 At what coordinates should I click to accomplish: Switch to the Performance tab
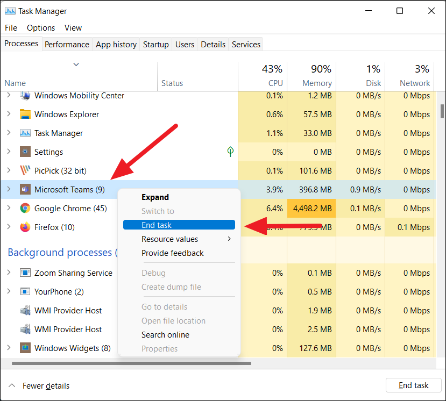(x=67, y=44)
